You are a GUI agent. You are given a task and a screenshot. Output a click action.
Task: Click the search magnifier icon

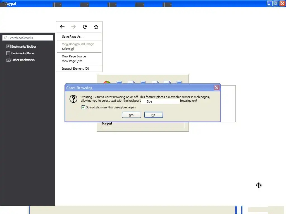(6, 38)
